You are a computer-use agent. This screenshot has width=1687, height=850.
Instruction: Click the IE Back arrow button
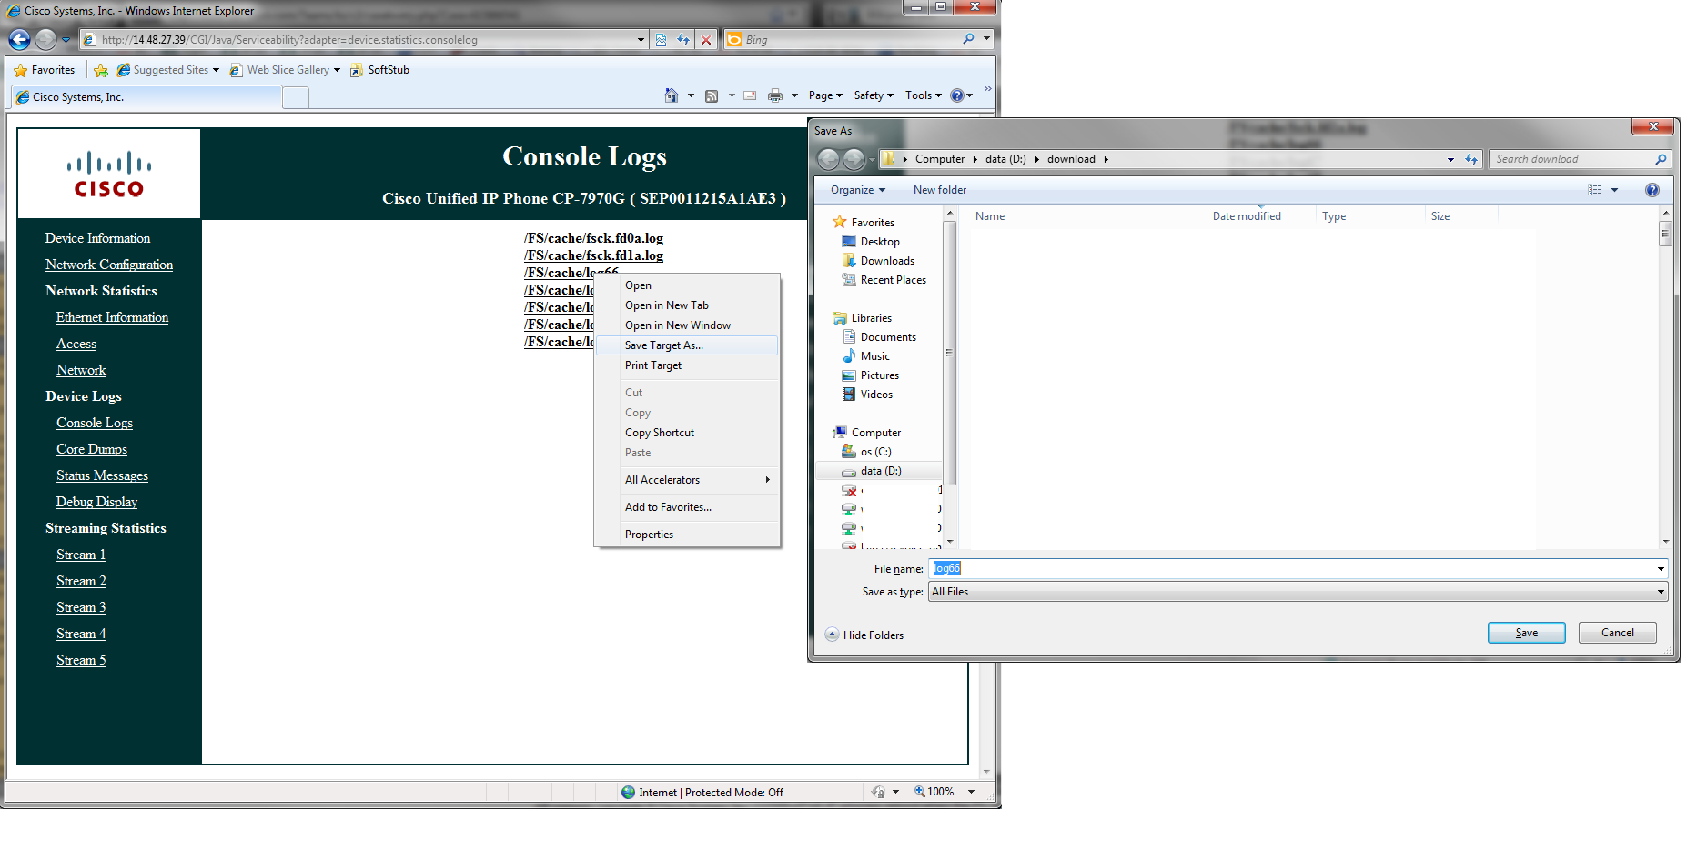pyautogui.click(x=19, y=39)
